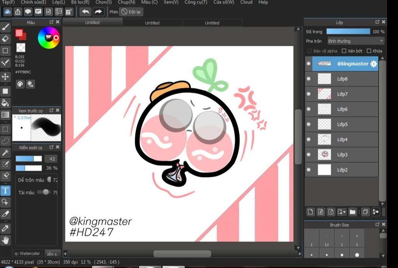Open the color palette icon in Màu panel
This screenshot has height=268, width=398.
pyautogui.click(x=20, y=84)
